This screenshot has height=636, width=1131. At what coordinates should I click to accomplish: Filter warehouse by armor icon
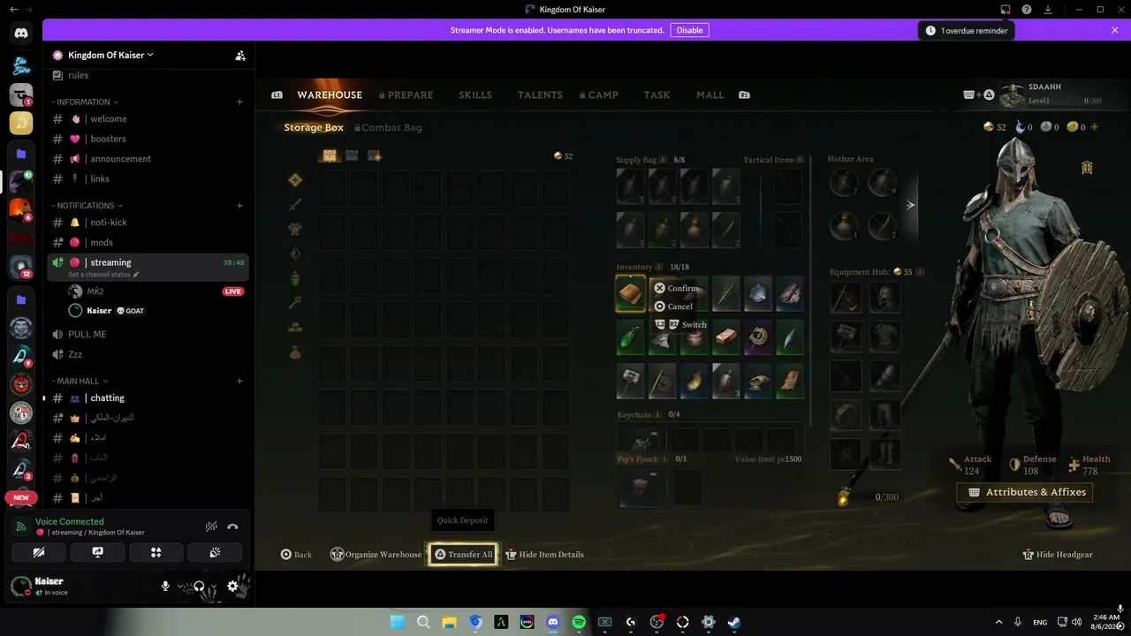coord(295,230)
